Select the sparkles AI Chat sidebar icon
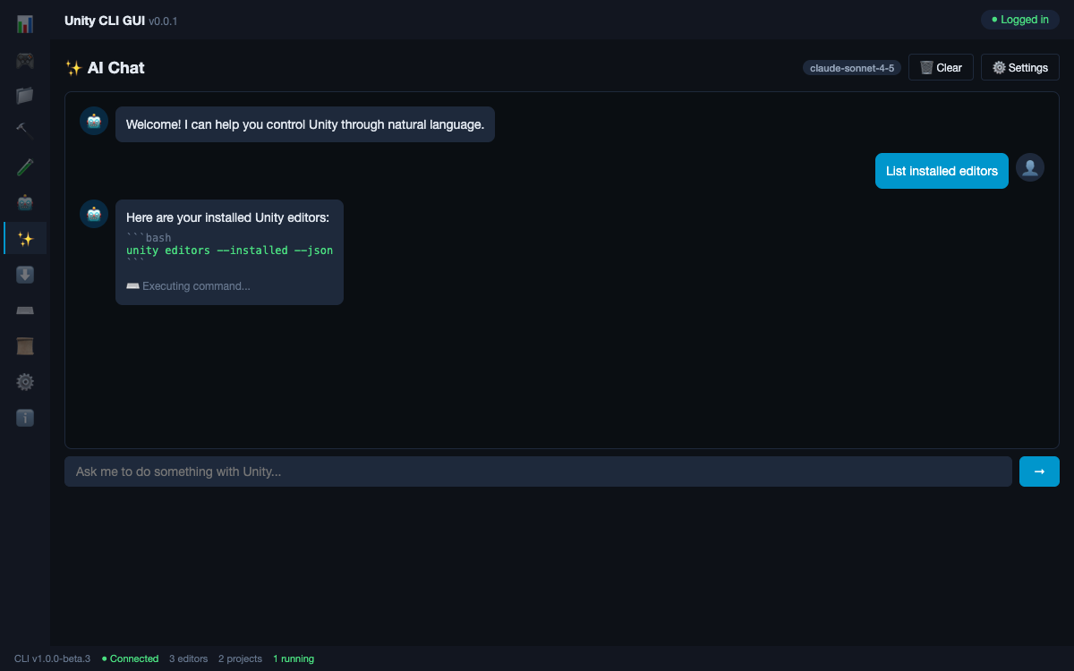Screen dimensions: 1074x671 (25, 239)
